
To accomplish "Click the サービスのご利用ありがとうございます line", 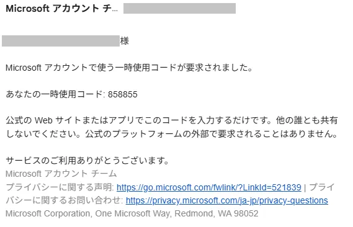I will (87, 161).
